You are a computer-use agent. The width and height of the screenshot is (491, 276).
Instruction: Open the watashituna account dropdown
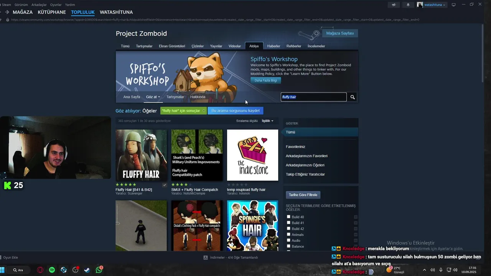point(435,5)
